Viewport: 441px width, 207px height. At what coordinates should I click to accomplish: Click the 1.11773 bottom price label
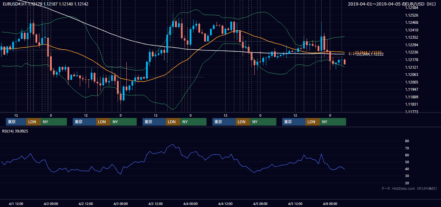(412, 112)
